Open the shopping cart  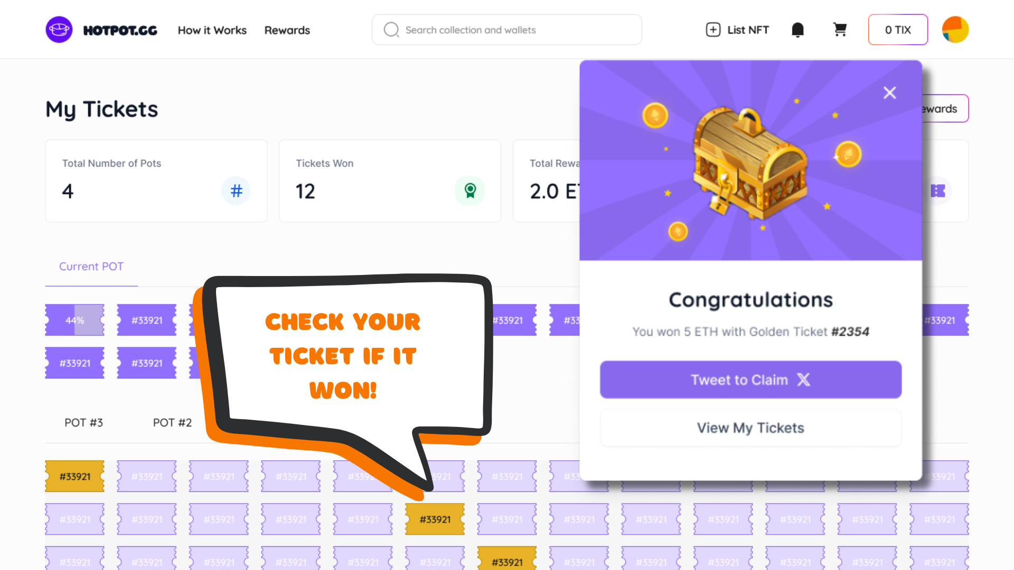840,30
